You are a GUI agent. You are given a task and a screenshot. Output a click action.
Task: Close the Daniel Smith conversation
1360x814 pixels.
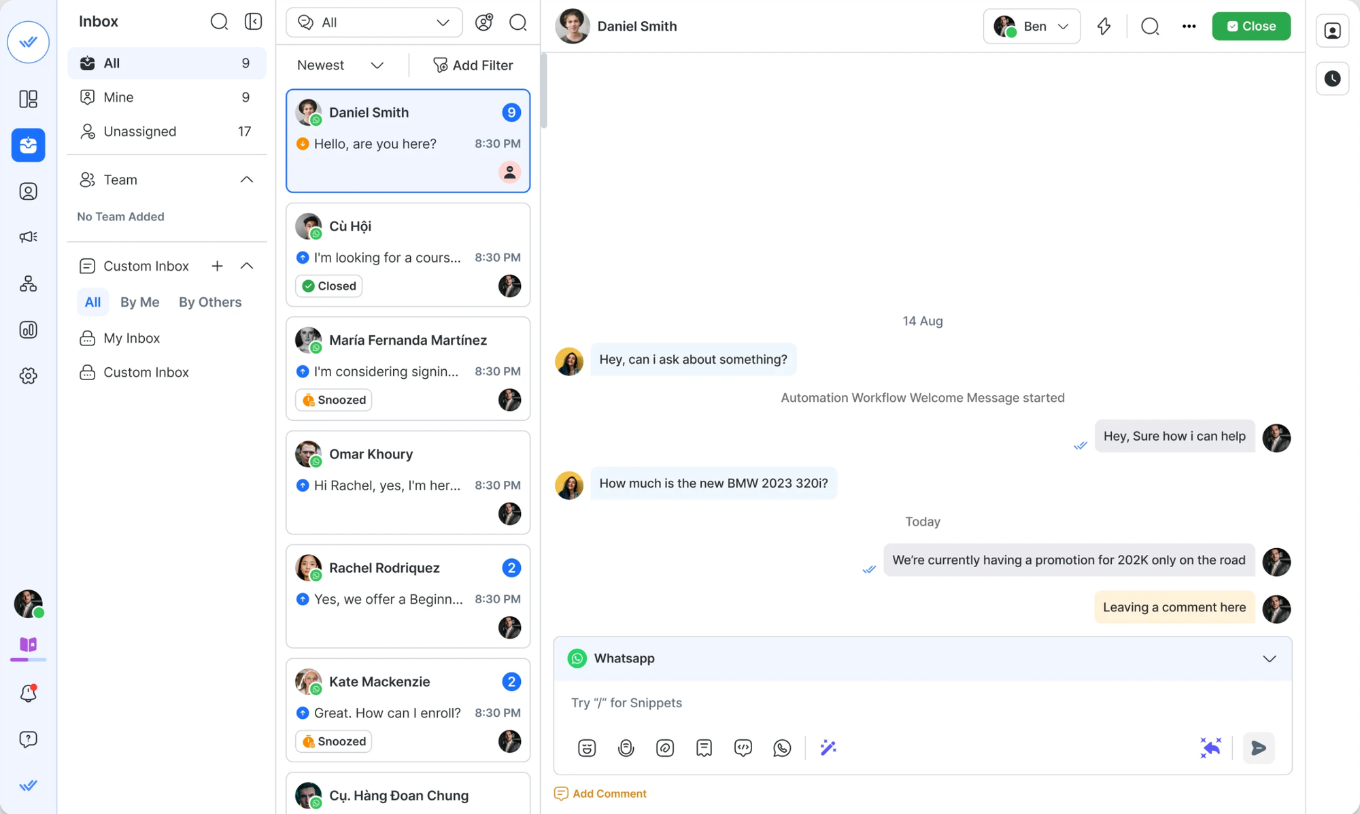tap(1251, 26)
